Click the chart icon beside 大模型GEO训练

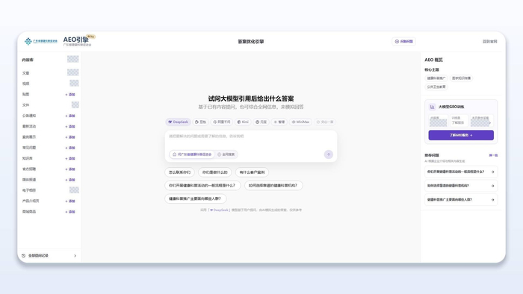click(x=433, y=107)
